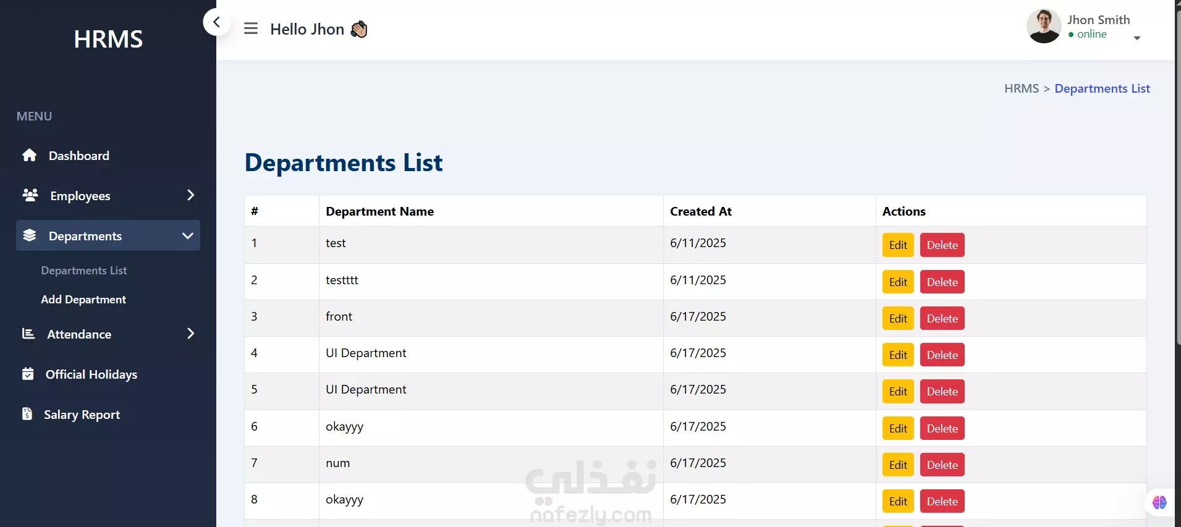Open the Jhon Smith profile dropdown arrow
Viewport: 1181px width, 527px height.
[1137, 38]
